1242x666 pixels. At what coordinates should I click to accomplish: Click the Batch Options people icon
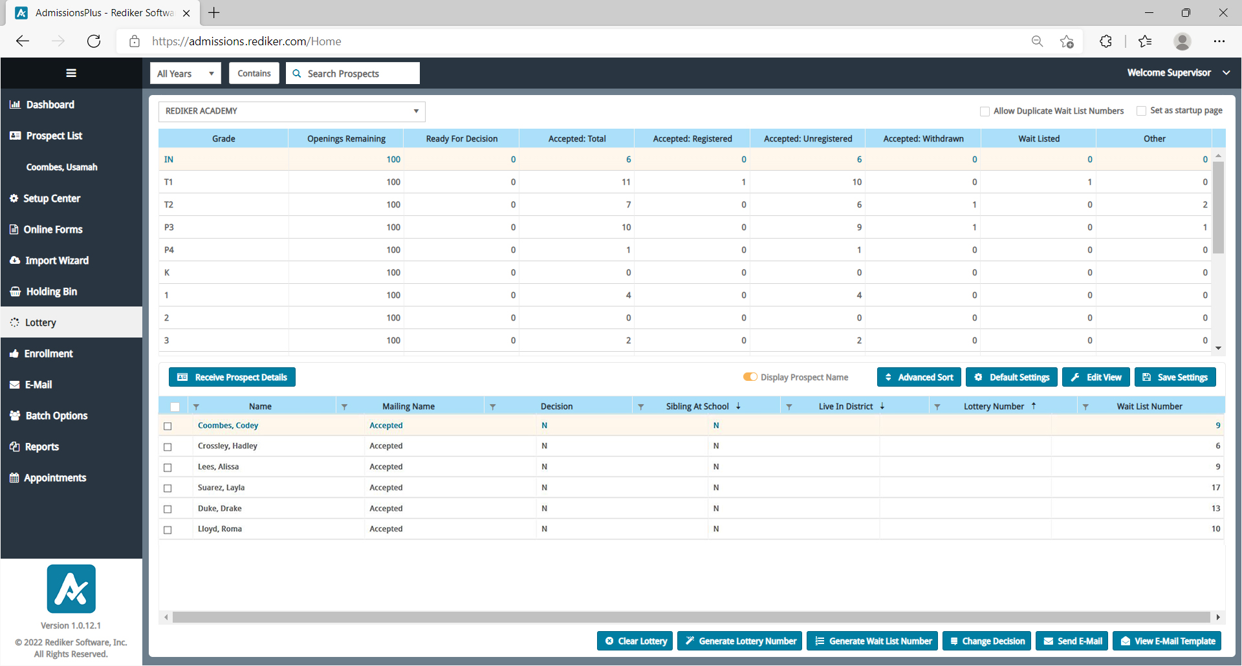point(15,416)
